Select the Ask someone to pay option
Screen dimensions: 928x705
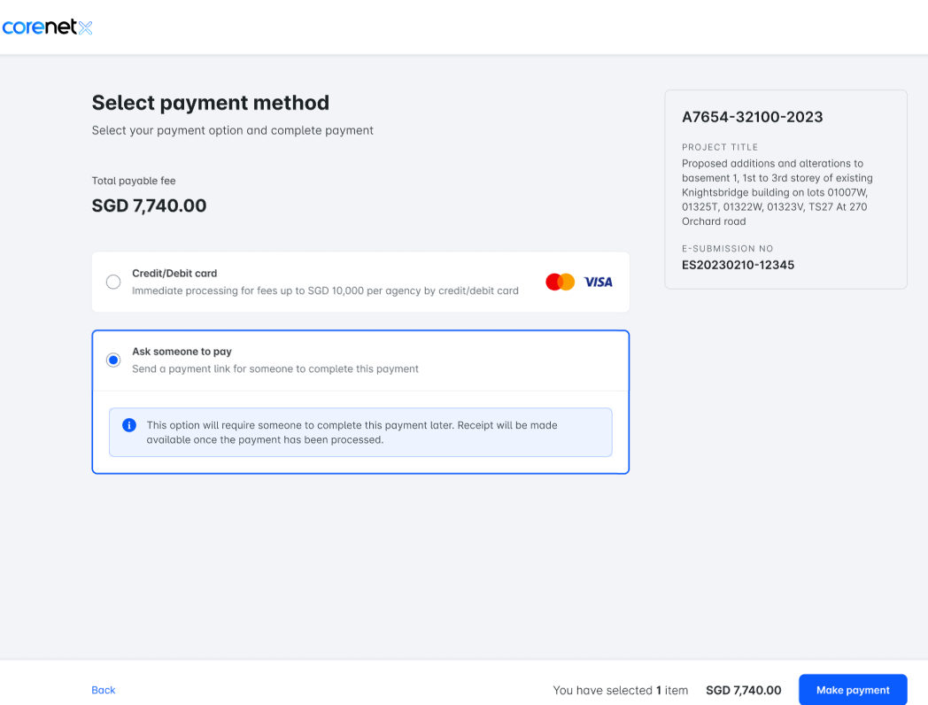[112, 360]
